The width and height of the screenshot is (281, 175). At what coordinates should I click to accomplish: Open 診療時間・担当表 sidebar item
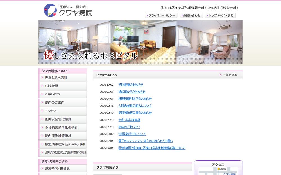[x=63, y=168]
